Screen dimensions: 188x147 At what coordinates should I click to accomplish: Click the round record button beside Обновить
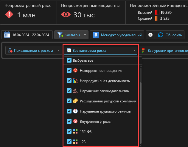point(150,35)
